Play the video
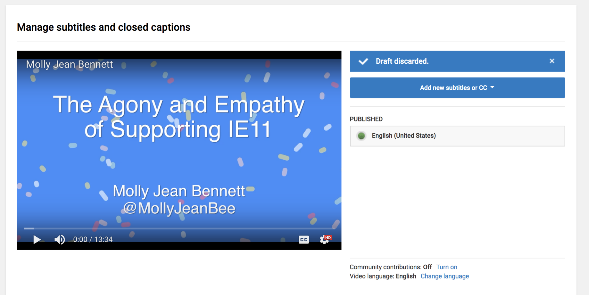589x295 pixels. 37,240
